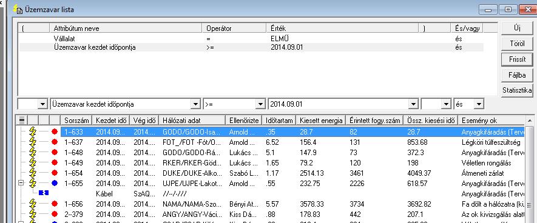Sort by Időtartam column header
The width and height of the screenshot is (537, 223).
click(279, 121)
